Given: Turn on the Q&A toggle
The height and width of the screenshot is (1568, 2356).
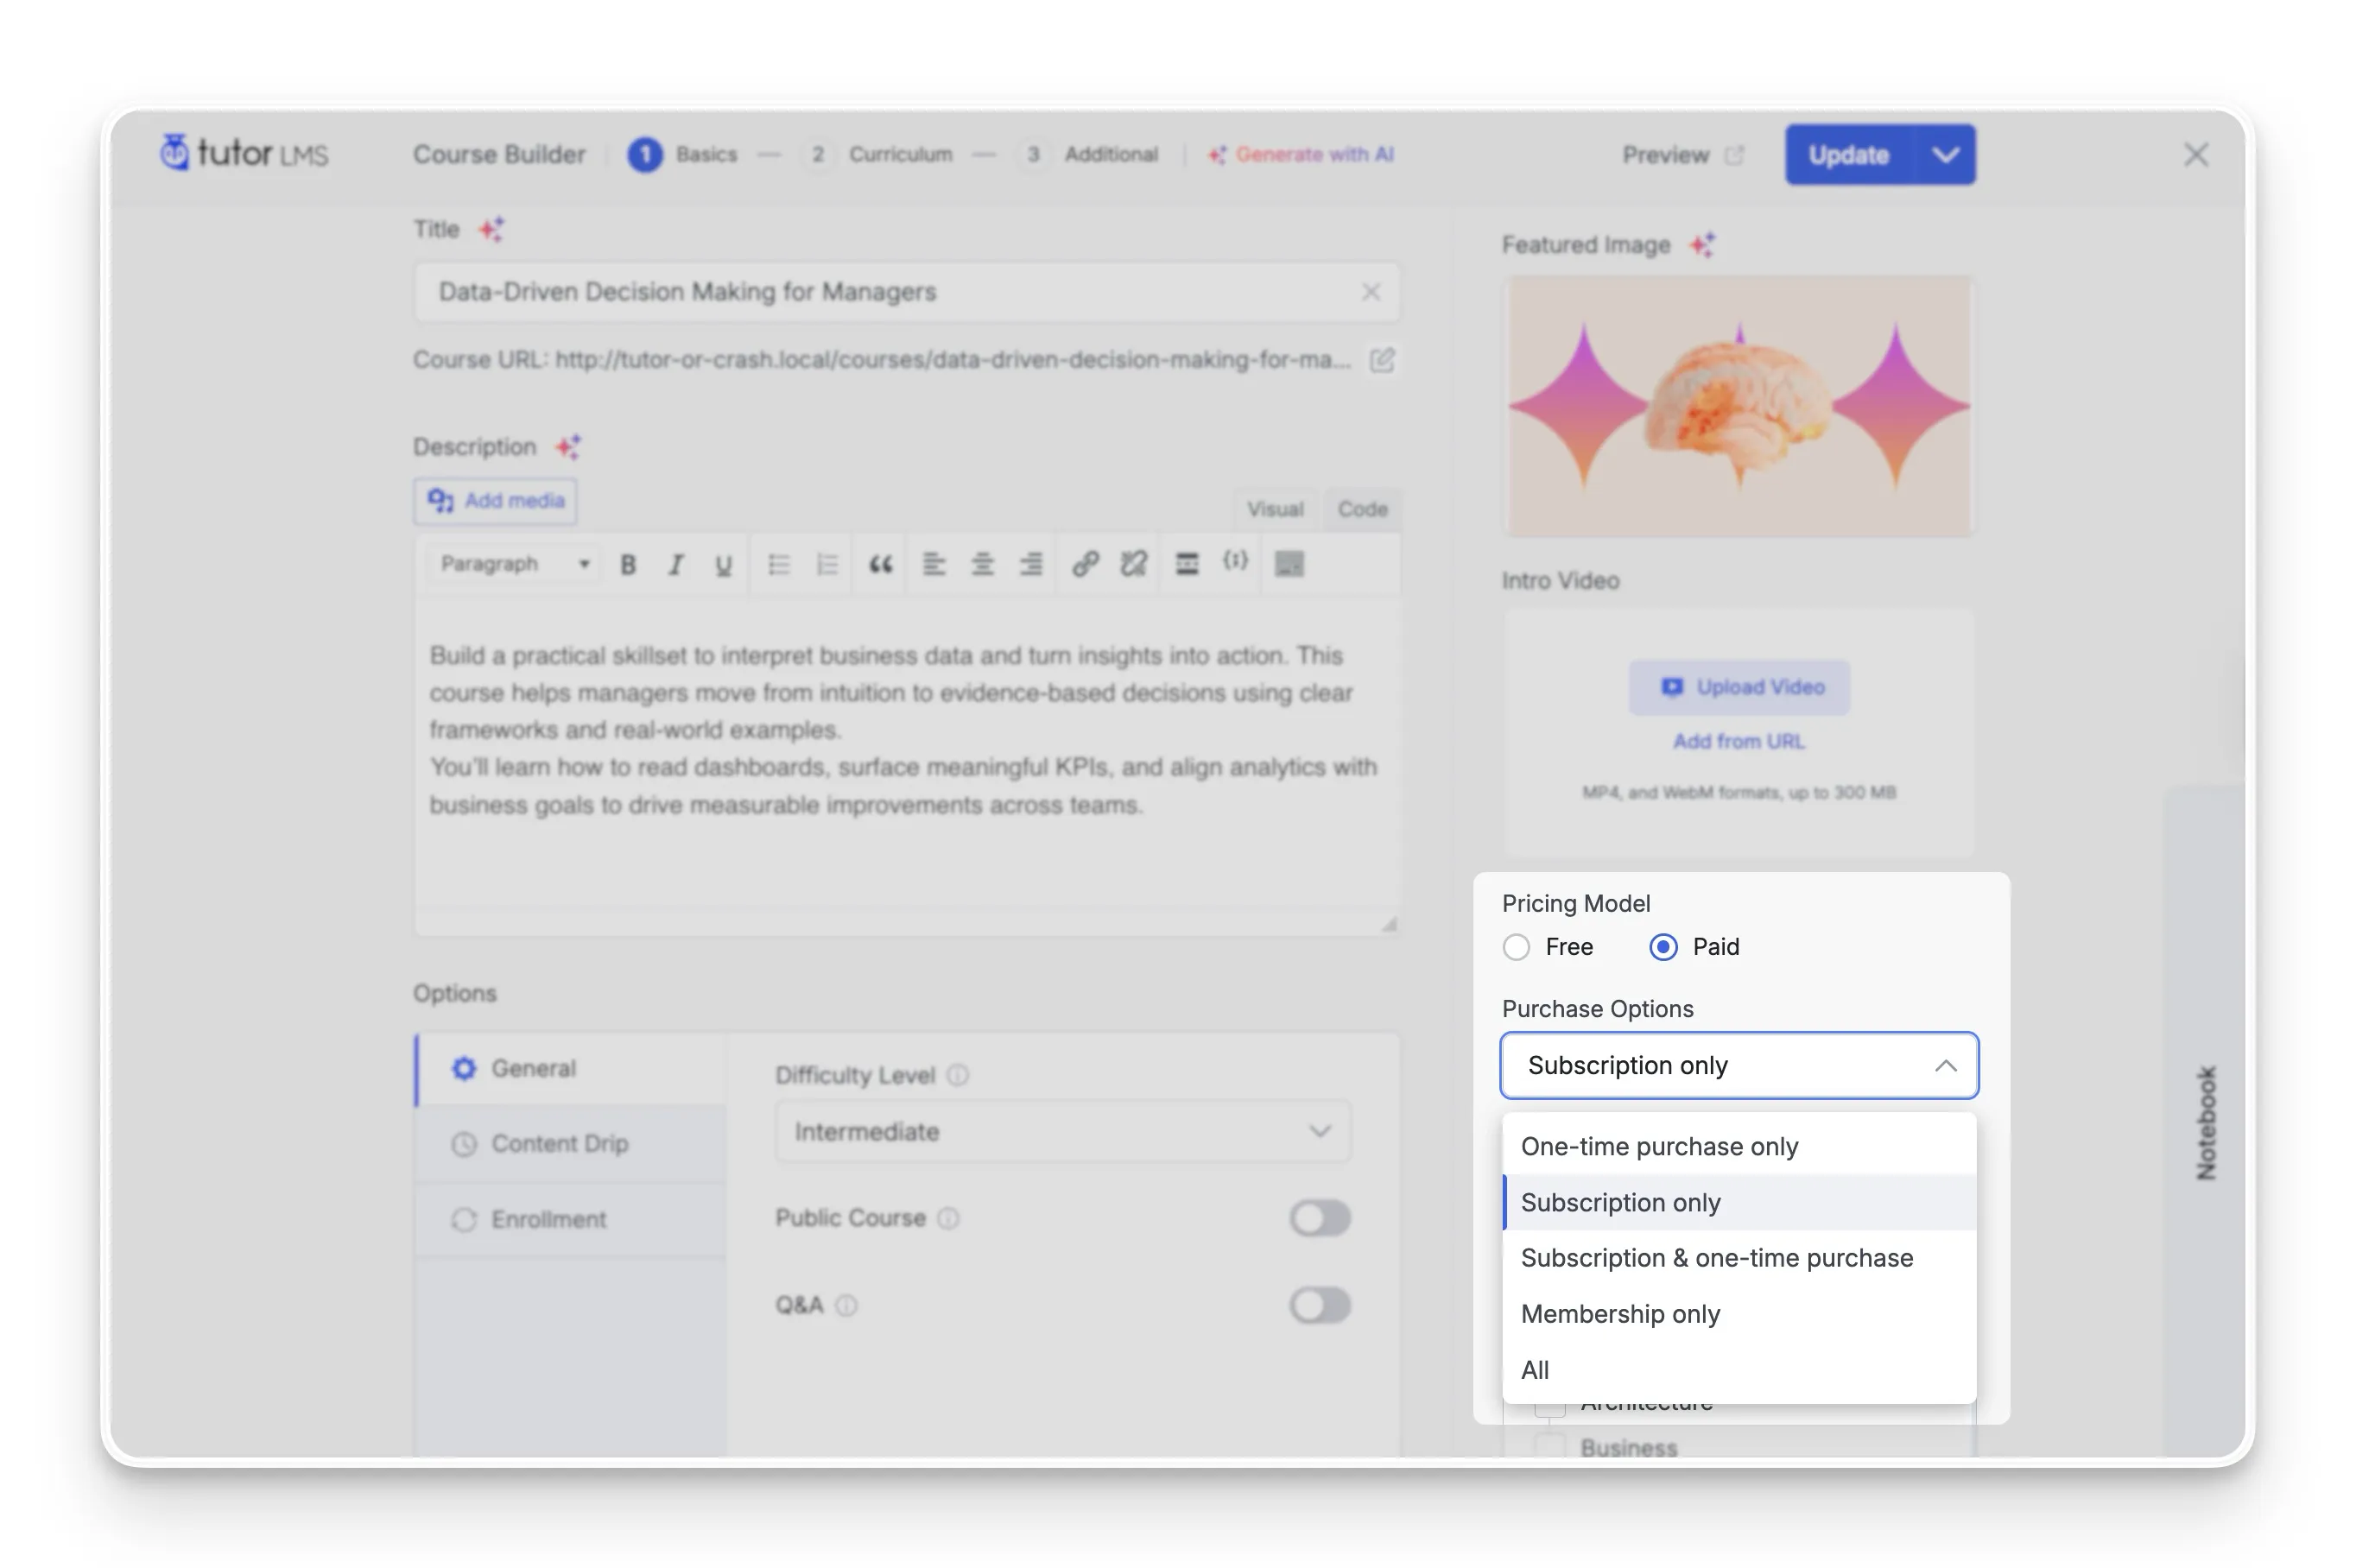Looking at the screenshot, I should click(1319, 1305).
